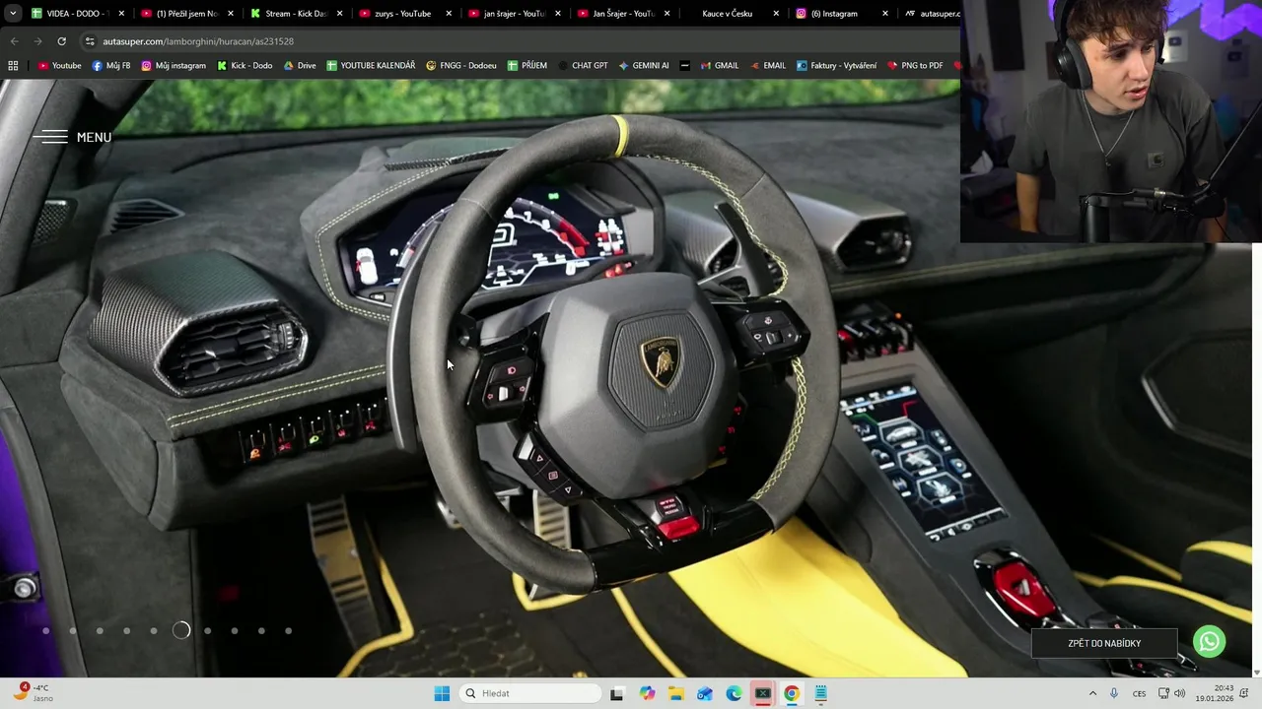
Task: Go forward with browser forward arrow
Action: point(37,41)
